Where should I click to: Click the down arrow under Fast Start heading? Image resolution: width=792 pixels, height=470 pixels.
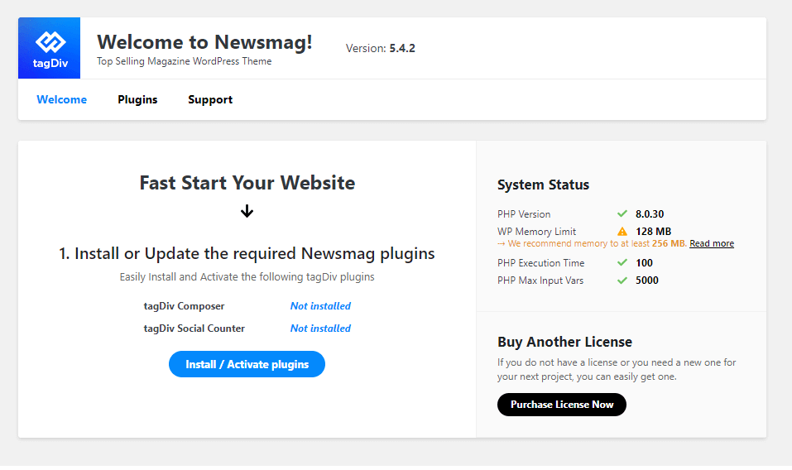[247, 211]
